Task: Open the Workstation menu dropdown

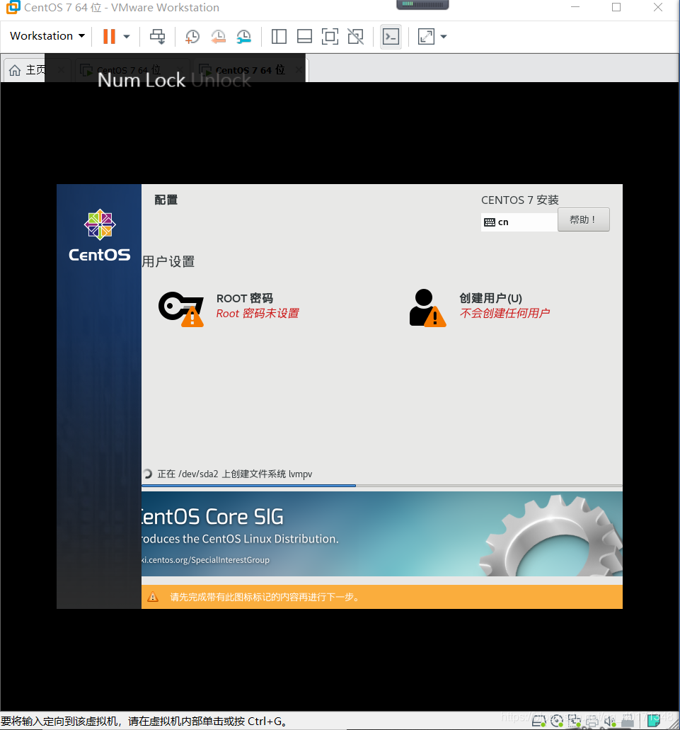Action: coord(47,36)
